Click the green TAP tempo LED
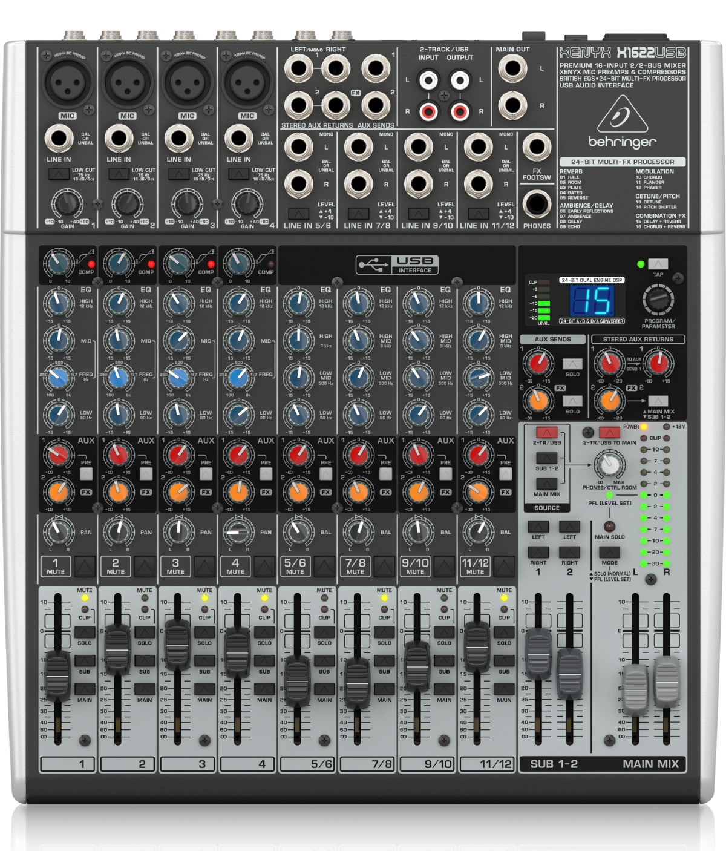This screenshot has height=851, width=726. pyautogui.click(x=641, y=264)
